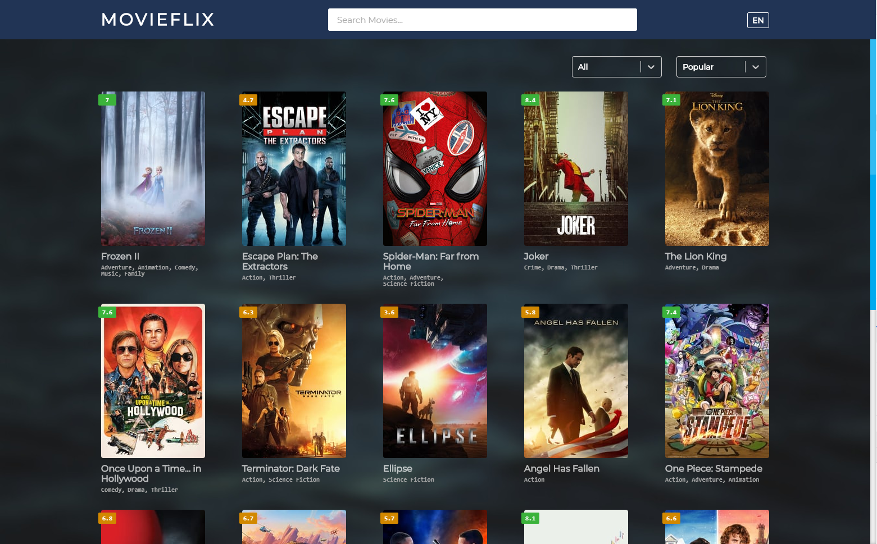The height and width of the screenshot is (544, 877).
Task: Click the One Piece: Stampede title
Action: click(x=714, y=469)
